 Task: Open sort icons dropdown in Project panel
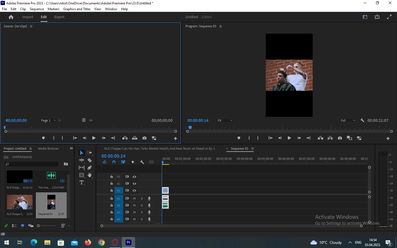point(66,226)
